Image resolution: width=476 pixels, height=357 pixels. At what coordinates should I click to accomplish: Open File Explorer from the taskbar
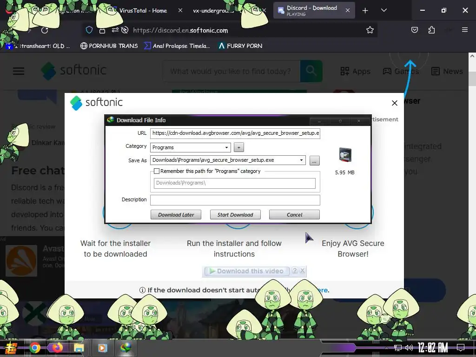click(79, 348)
